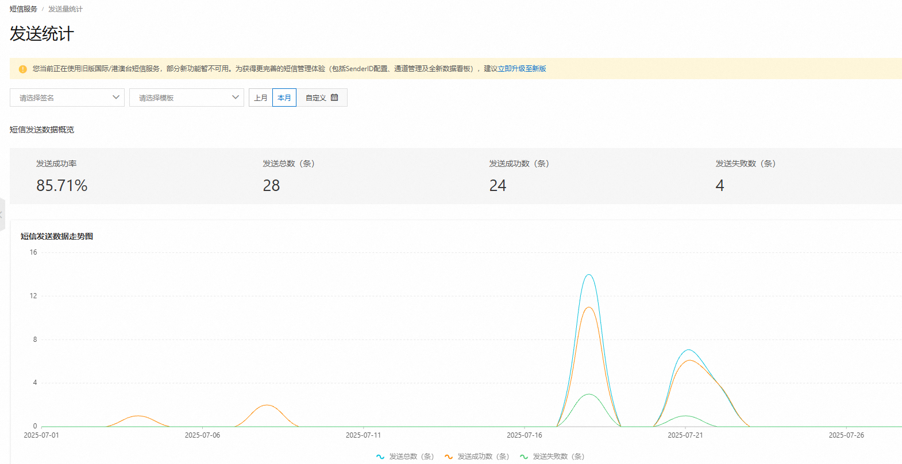Click the tallest blue peak on the trend chart
Image resolution: width=902 pixels, height=464 pixels.
click(x=589, y=275)
